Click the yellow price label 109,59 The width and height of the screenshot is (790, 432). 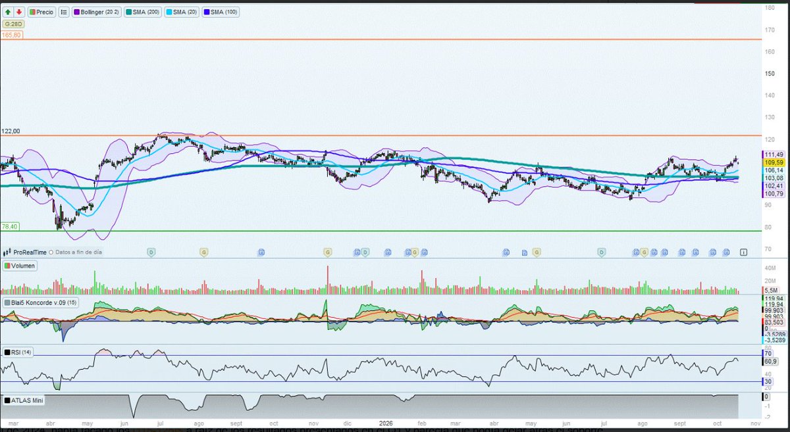(772, 162)
